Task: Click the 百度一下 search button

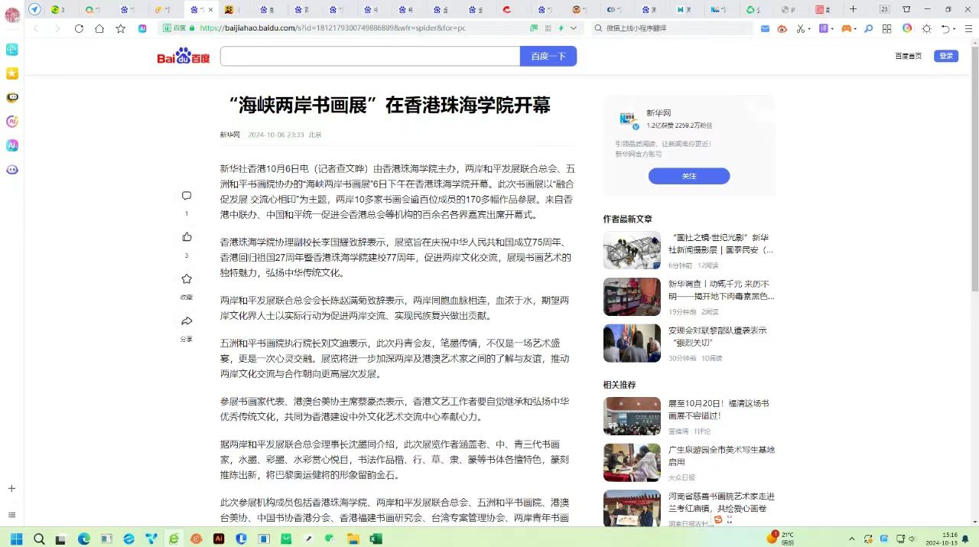Action: 548,57
